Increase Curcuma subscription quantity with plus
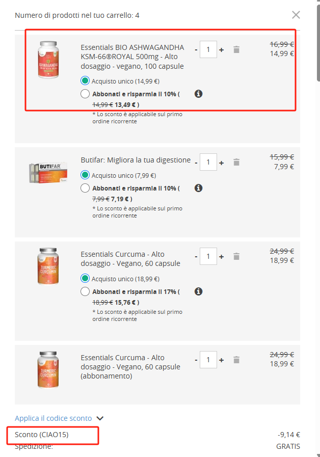Screen dimensions: 320x457 pyautogui.click(x=222, y=360)
